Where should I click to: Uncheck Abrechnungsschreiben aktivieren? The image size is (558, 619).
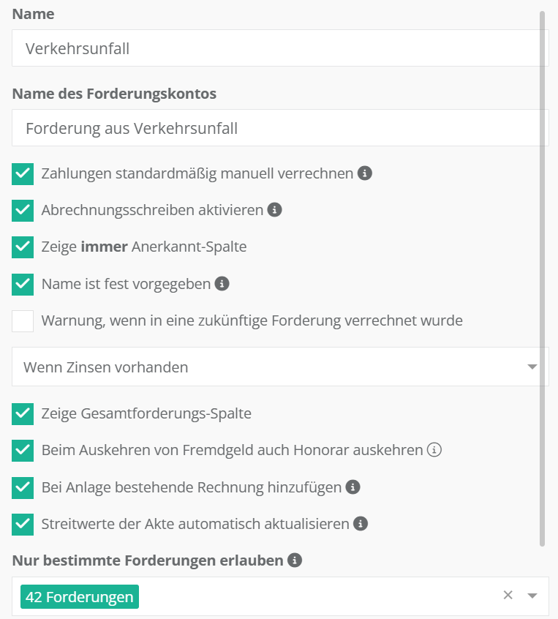23,211
